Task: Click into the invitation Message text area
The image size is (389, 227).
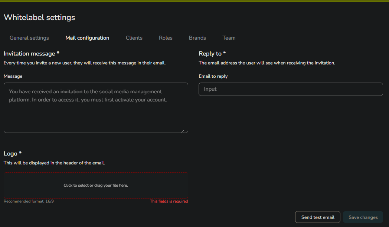Action: [96, 108]
